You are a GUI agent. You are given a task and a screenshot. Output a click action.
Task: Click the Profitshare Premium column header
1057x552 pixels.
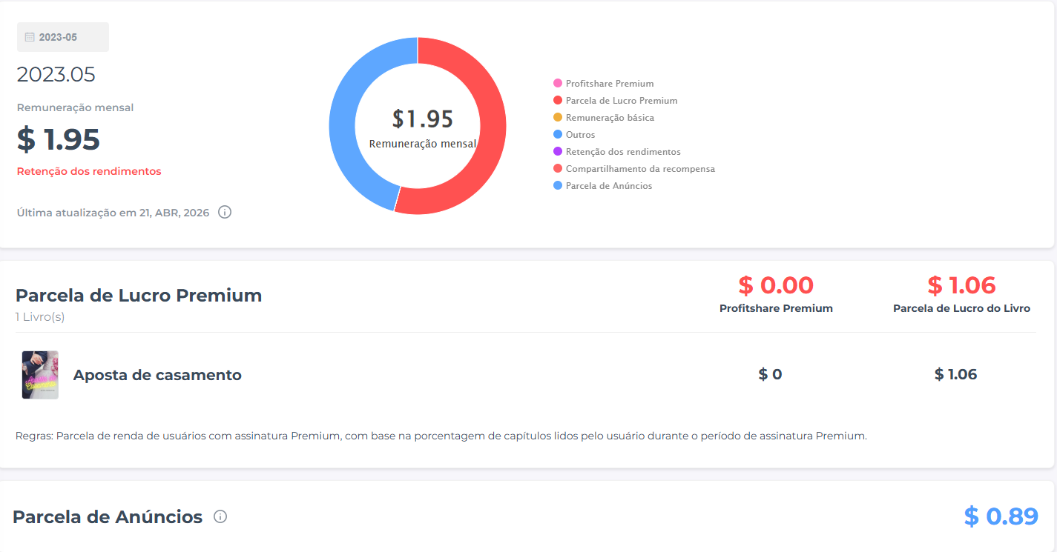[776, 308]
